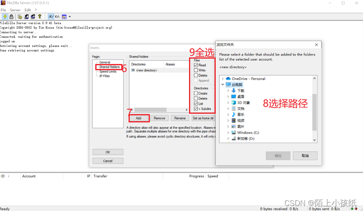The height and width of the screenshot is (211, 363).
Task: Select the 桌面 desktop icon
Action: [234, 97]
